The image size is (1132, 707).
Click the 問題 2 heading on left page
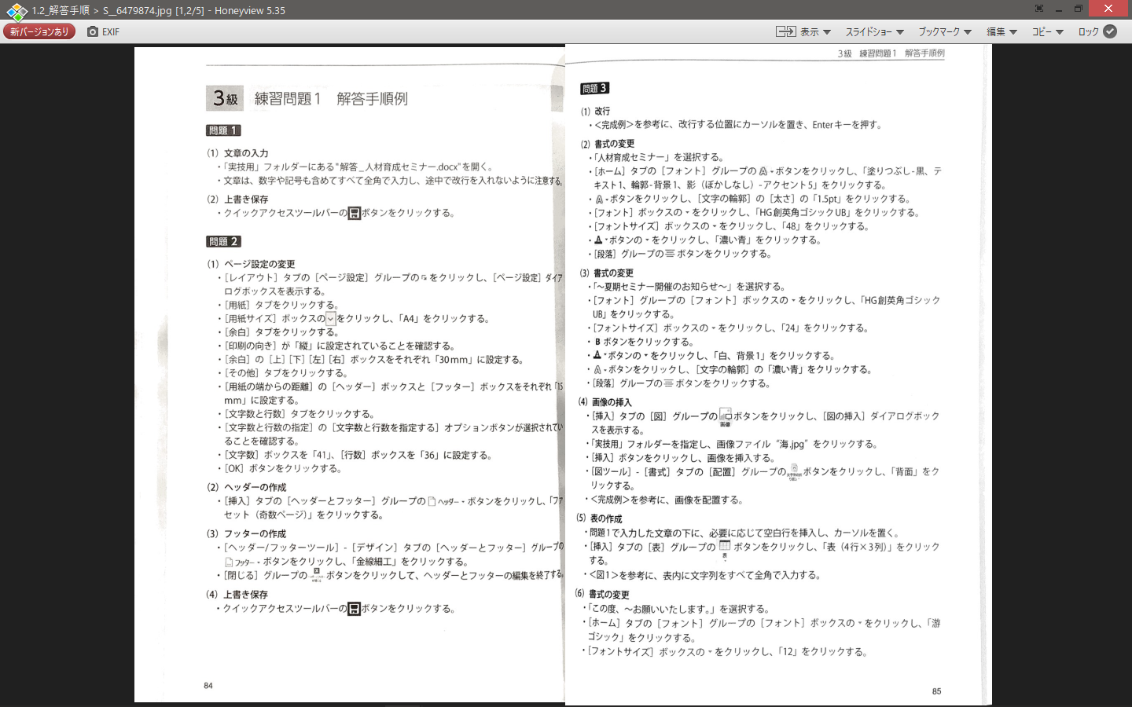point(223,241)
